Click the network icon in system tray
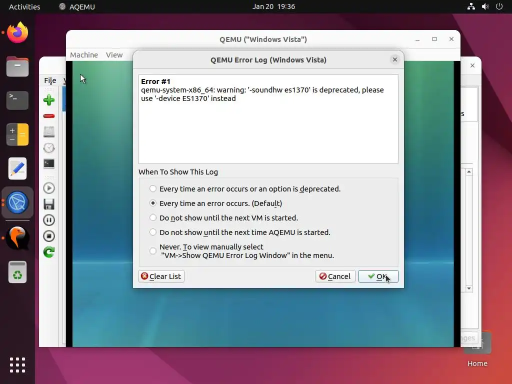Screen dimensions: 512x384 pos(471,6)
